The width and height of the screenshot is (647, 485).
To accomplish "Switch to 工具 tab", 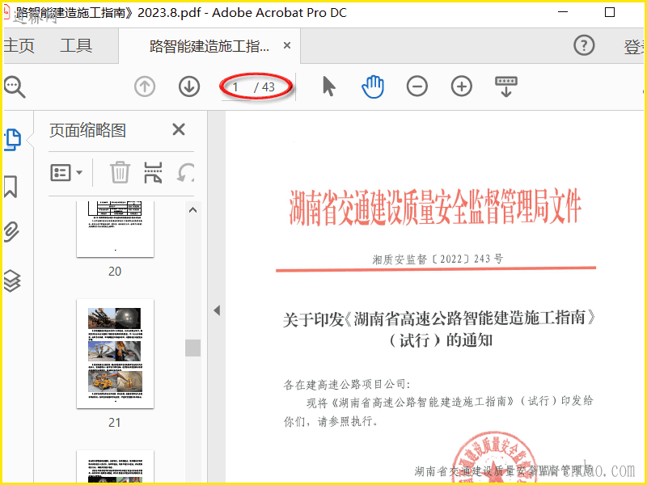I will pos(76,45).
